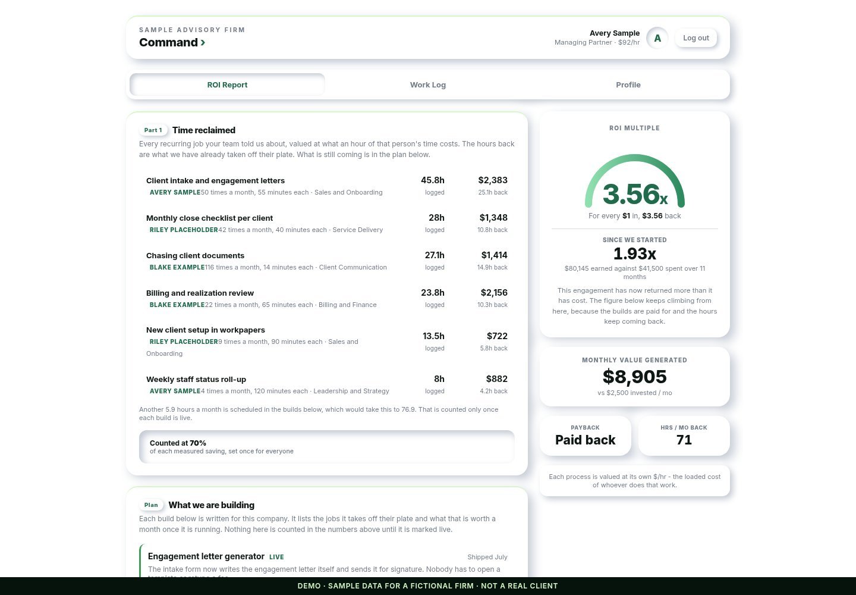This screenshot has height=595, width=856.
Task: Click the Counted at 70% box
Action: [327, 447]
